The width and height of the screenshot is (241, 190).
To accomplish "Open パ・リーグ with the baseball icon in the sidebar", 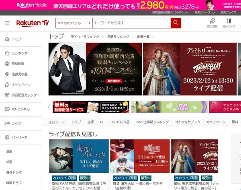I will point(19,137).
